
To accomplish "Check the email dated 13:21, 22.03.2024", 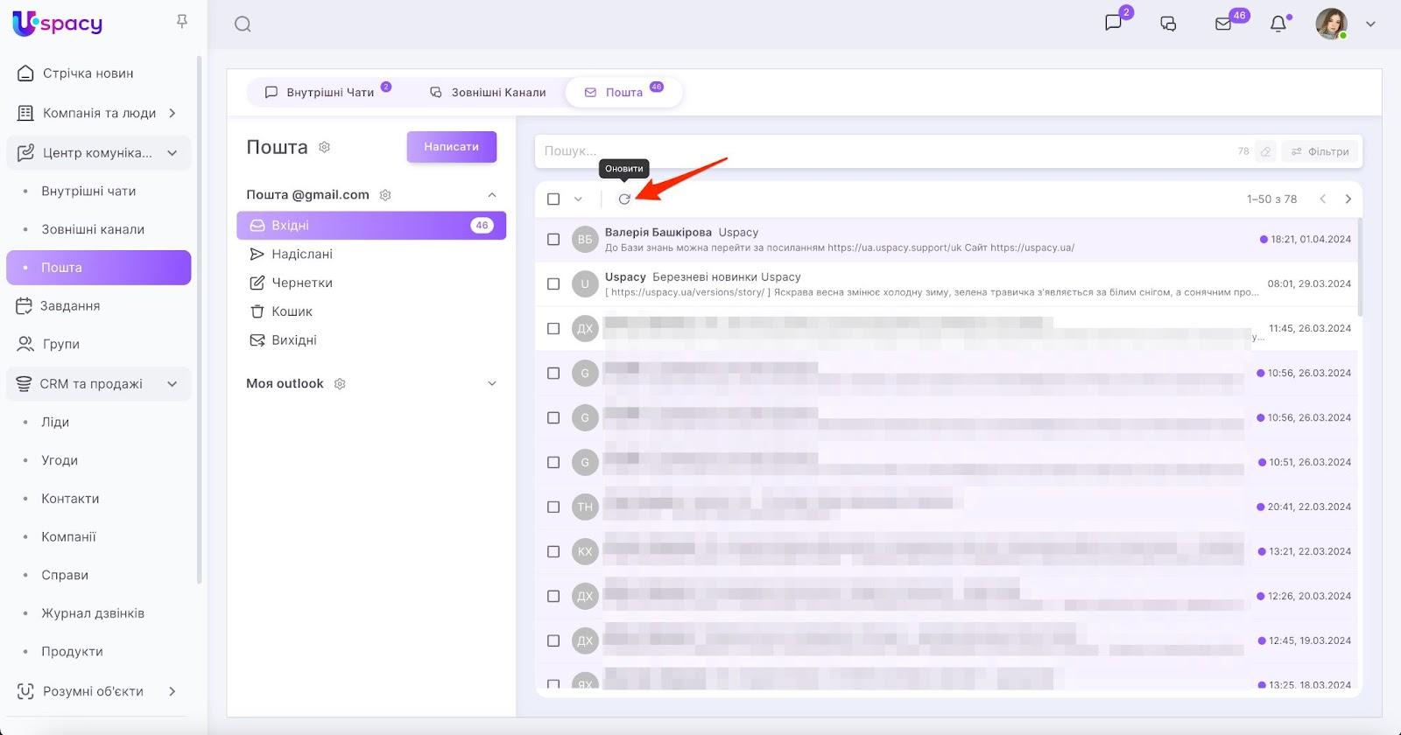I will point(553,552).
